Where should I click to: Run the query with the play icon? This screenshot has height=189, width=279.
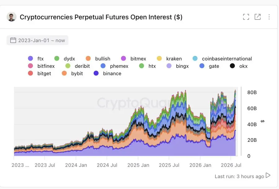[268, 175]
